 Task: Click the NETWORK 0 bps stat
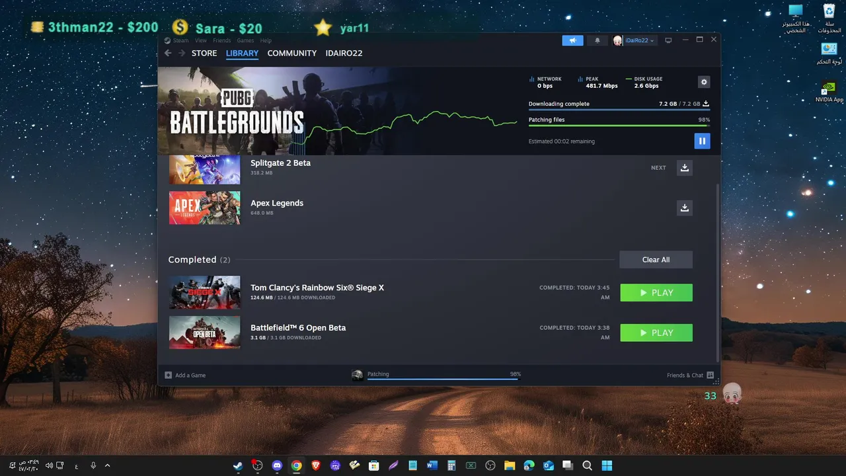[545, 82]
